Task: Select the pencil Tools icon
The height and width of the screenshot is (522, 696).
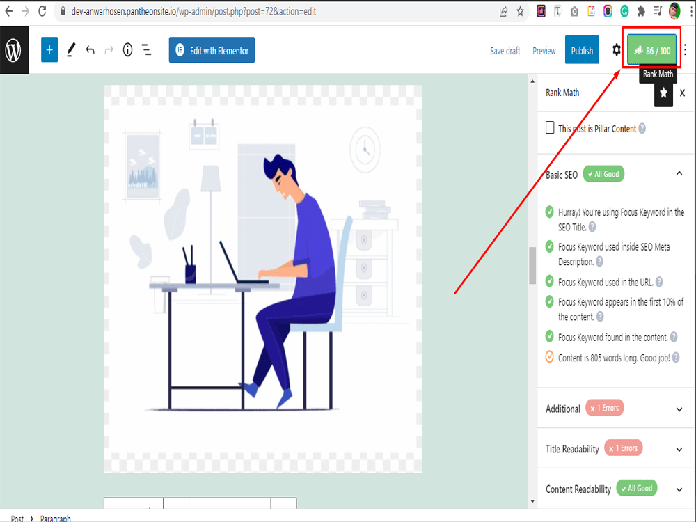Action: click(x=71, y=50)
